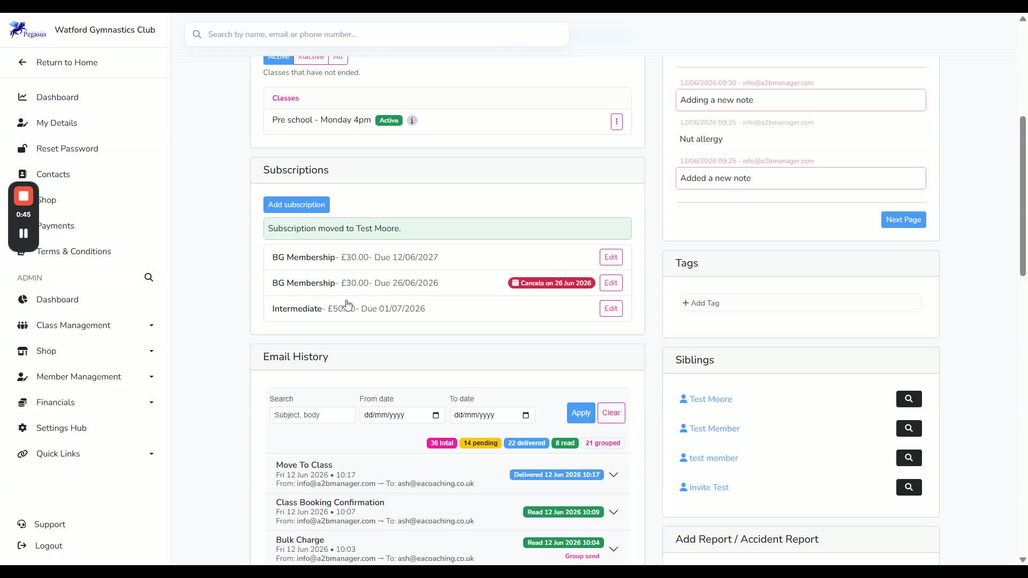1028x578 pixels.
Task: Focus the member search bar at top
Action: click(x=377, y=34)
